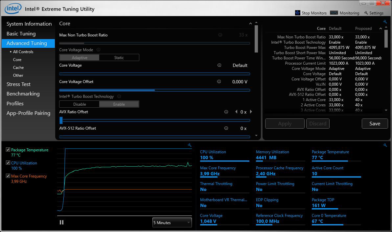The height and width of the screenshot is (232, 392).
Task: Open the 5 Minutes time range dropdown
Action: click(x=172, y=222)
